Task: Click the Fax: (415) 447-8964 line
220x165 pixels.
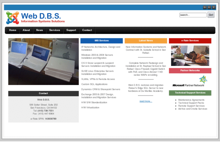Action: click(44, 114)
